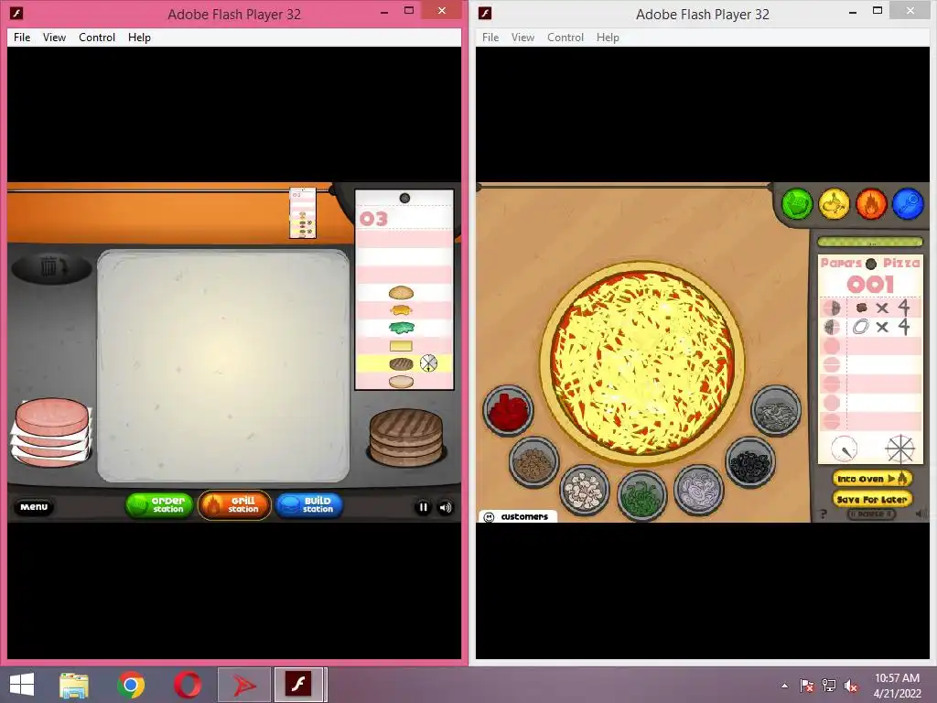Click pause button in pizza game
Screen dimensions: 937x703
(x=871, y=514)
